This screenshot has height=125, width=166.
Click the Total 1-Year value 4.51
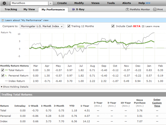click(87, 111)
